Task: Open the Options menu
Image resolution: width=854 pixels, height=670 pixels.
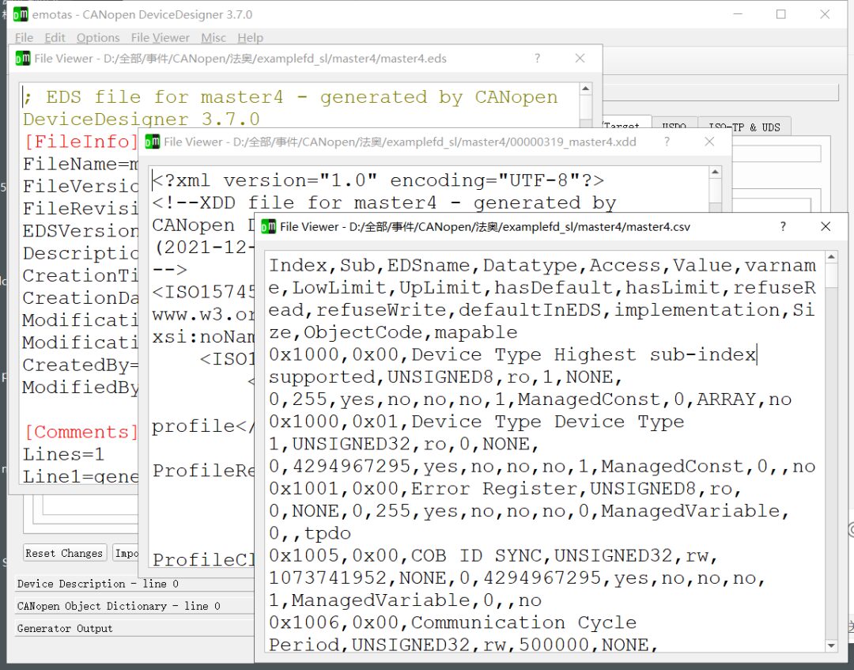Action: tap(98, 38)
